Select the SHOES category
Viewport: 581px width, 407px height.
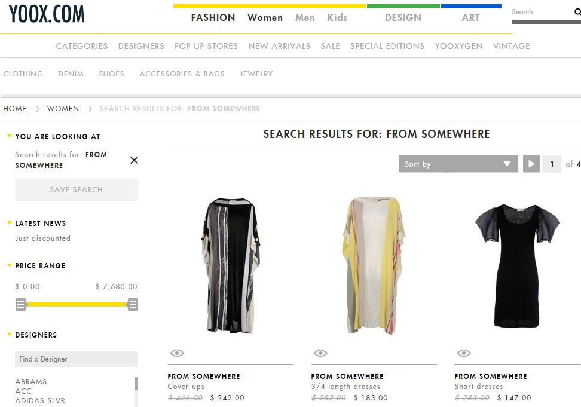pyautogui.click(x=112, y=74)
